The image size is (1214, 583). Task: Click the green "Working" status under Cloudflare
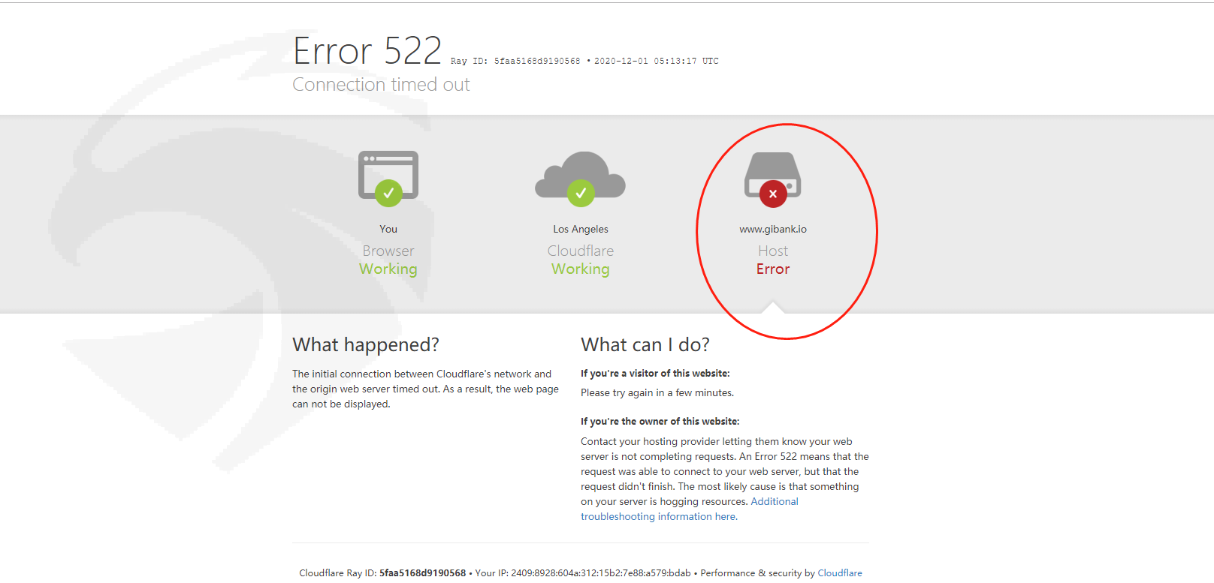581,269
